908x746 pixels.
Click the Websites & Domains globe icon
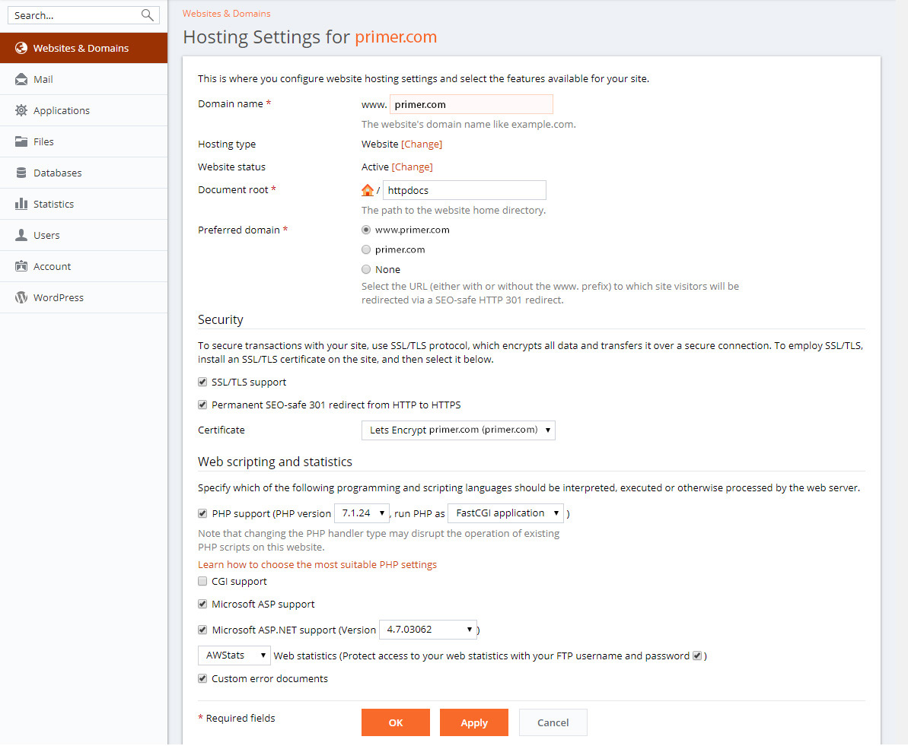(21, 48)
